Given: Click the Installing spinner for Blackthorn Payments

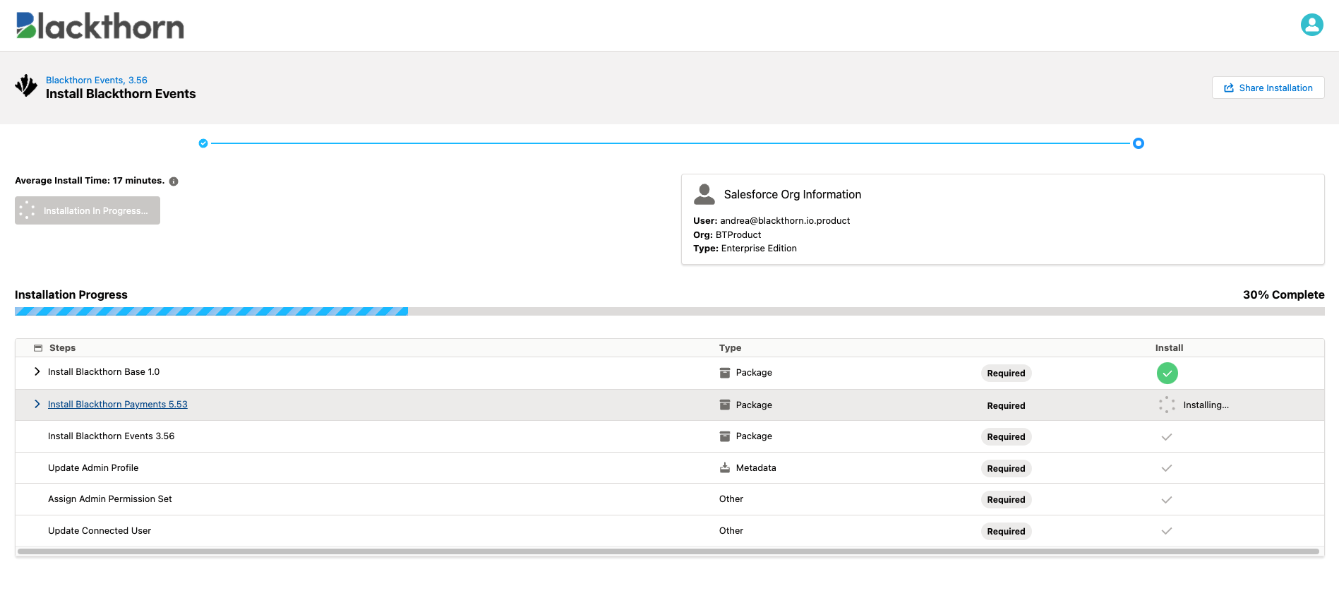Looking at the screenshot, I should [x=1167, y=405].
